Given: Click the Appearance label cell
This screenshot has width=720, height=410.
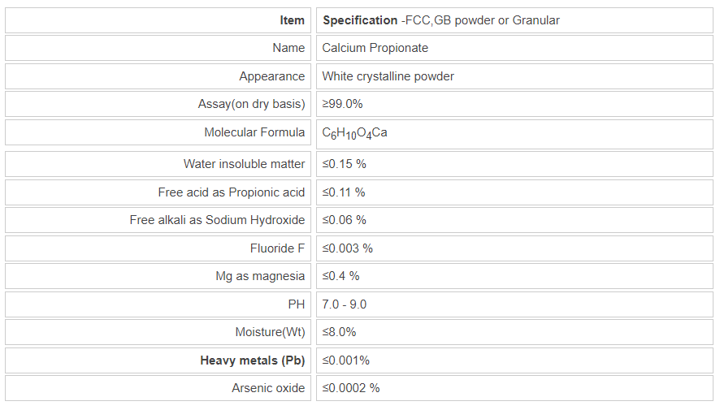Looking at the screenshot, I should click(271, 76).
